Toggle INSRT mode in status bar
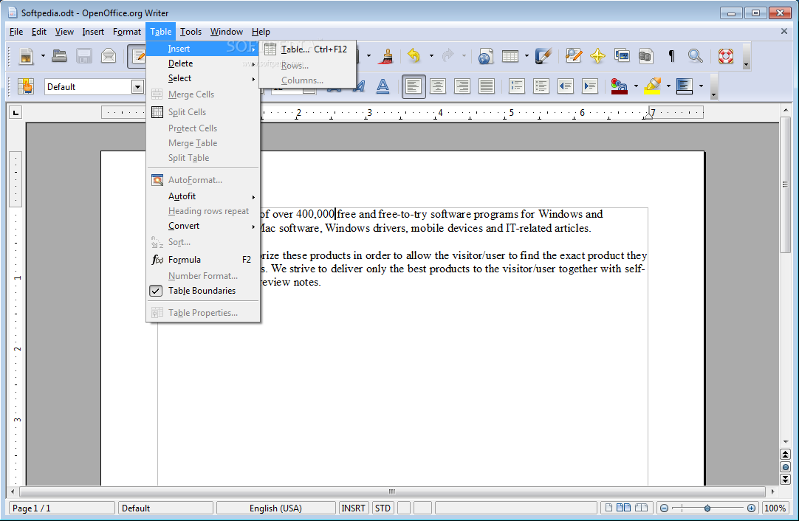Image resolution: width=799 pixels, height=521 pixels. point(353,508)
